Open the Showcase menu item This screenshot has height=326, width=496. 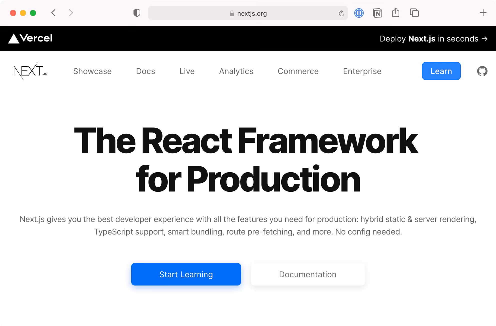coord(92,71)
